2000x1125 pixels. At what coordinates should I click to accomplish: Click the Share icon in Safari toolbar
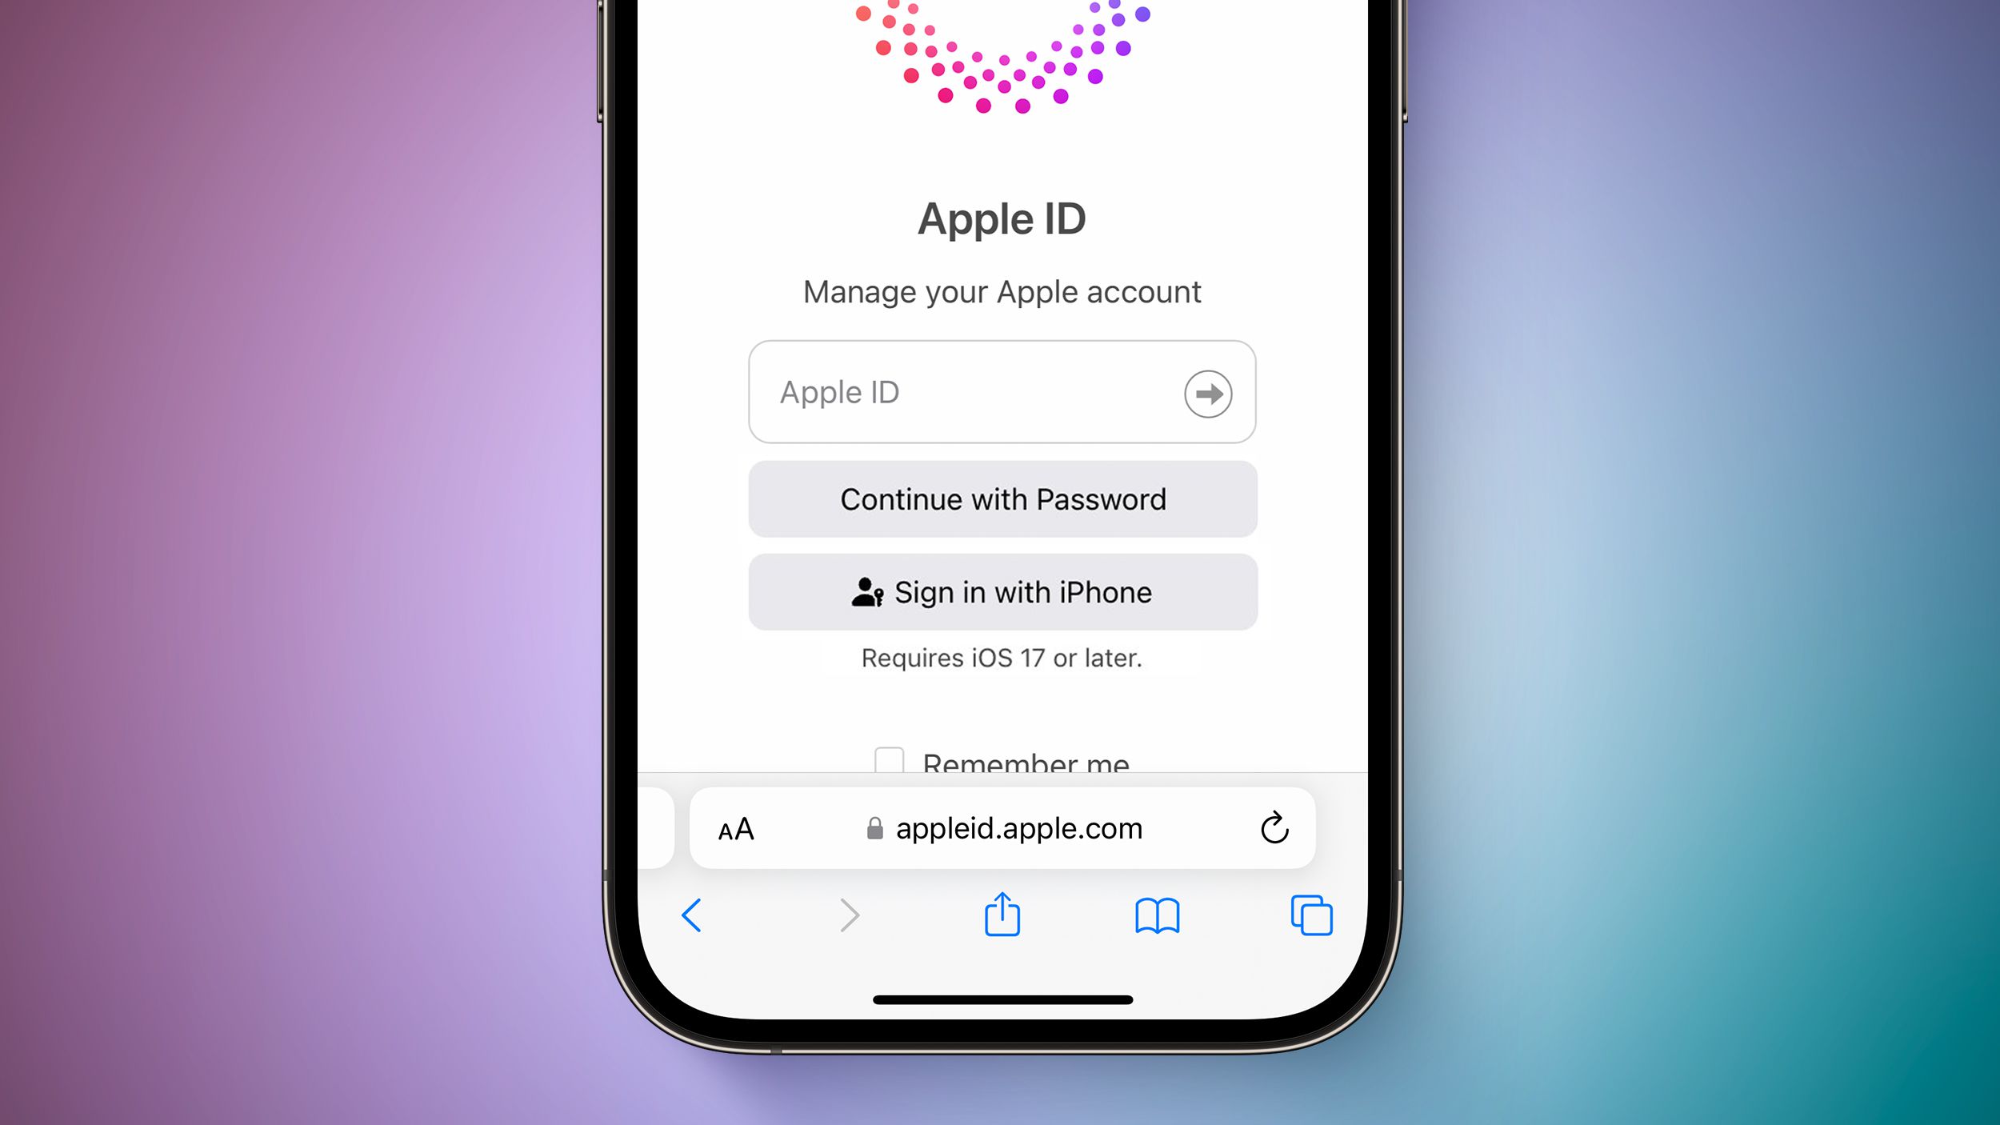point(1002,915)
